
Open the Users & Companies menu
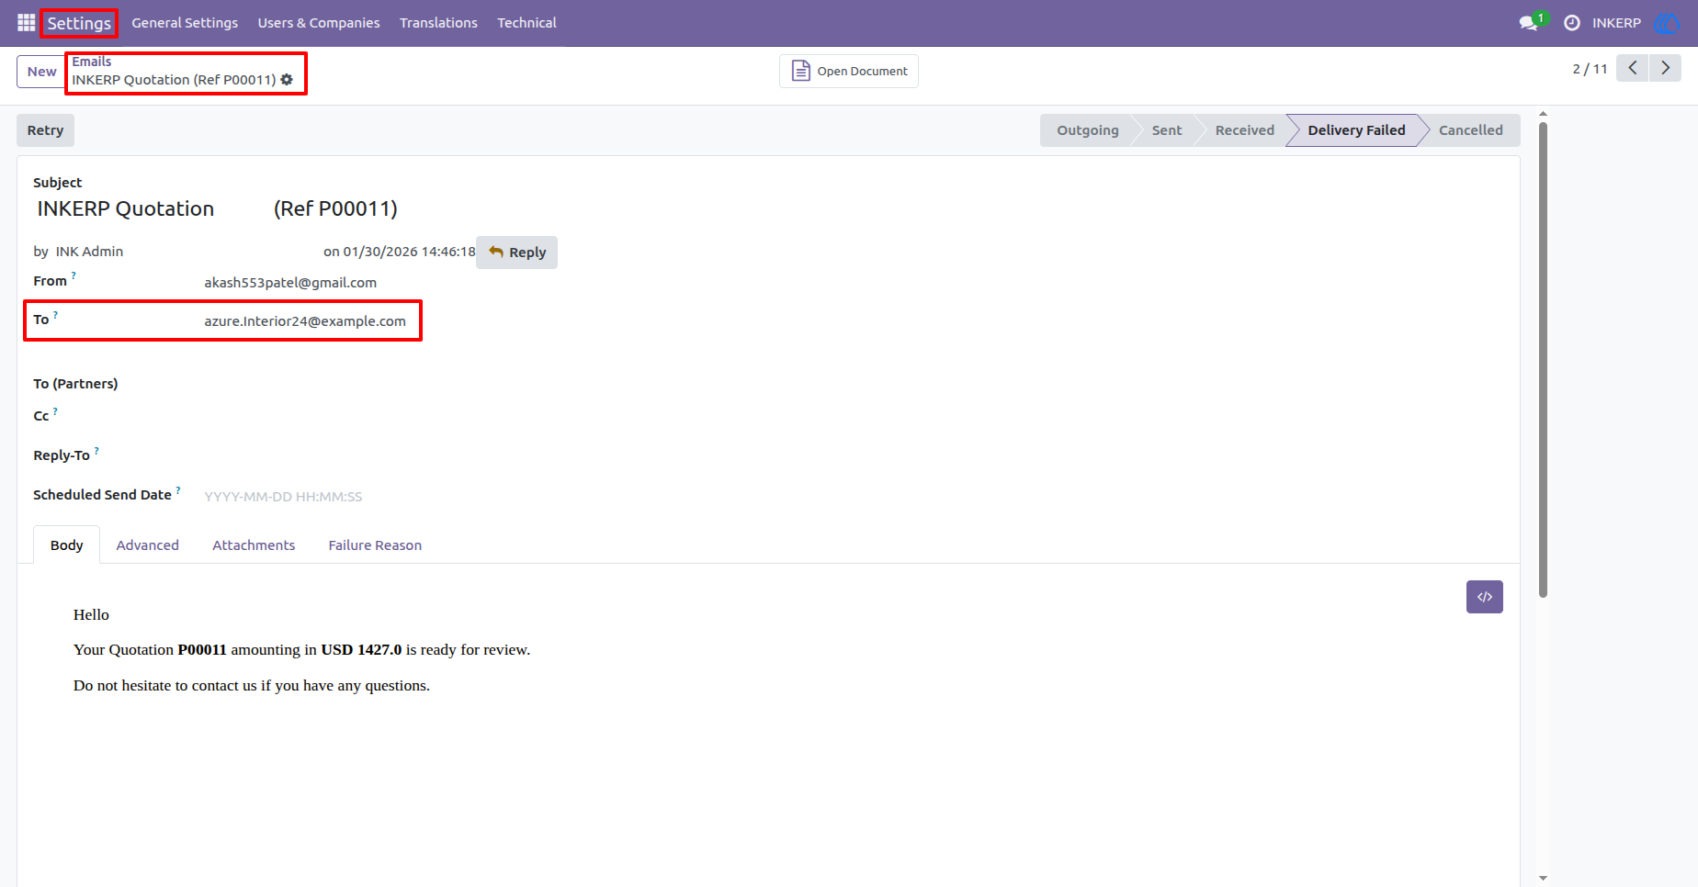(319, 23)
